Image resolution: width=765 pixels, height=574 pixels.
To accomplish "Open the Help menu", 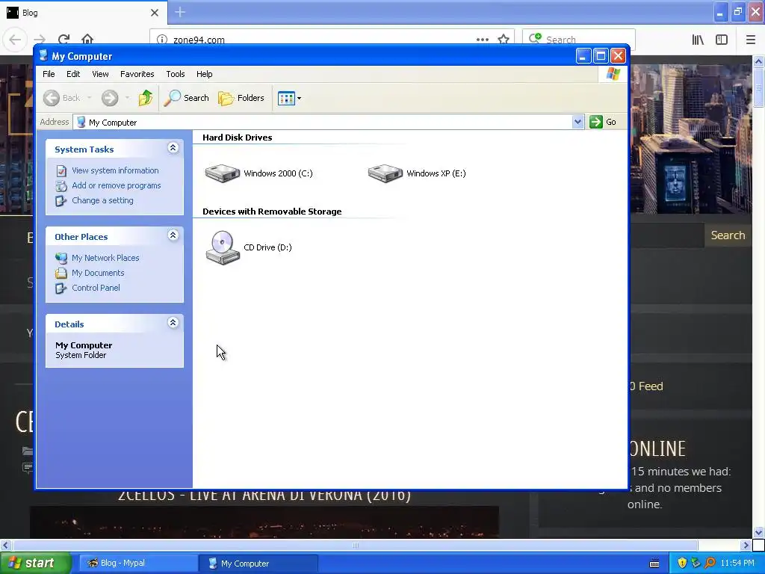I will click(205, 74).
